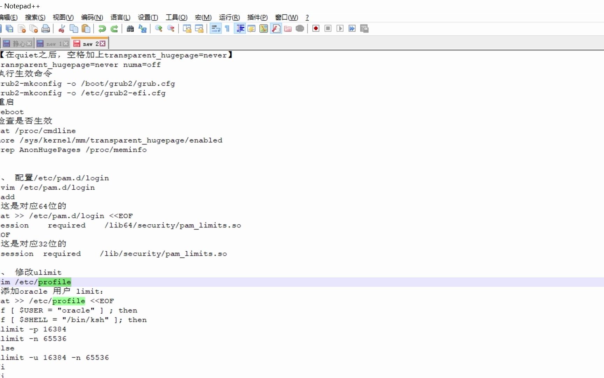Start macro recording with the red record icon

pos(315,28)
